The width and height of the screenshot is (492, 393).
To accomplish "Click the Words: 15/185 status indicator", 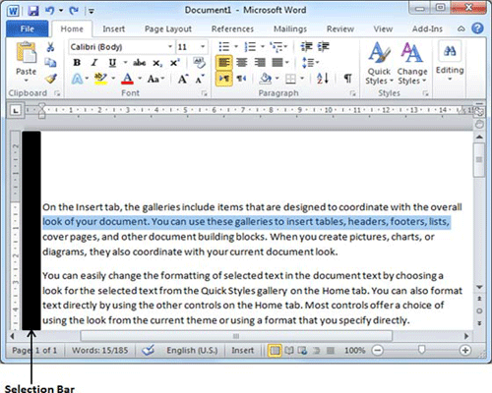I will click(x=99, y=351).
